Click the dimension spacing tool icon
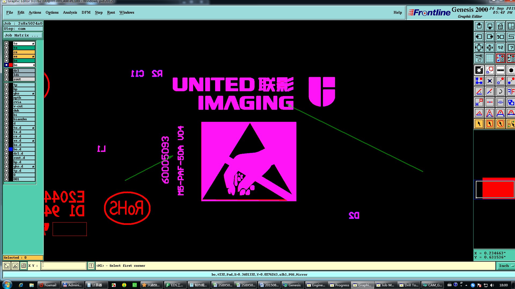 pos(500,102)
